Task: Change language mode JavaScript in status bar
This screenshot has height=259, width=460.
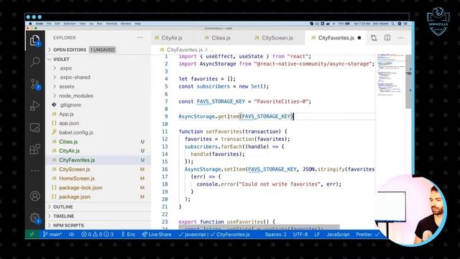Action: coord(338,235)
